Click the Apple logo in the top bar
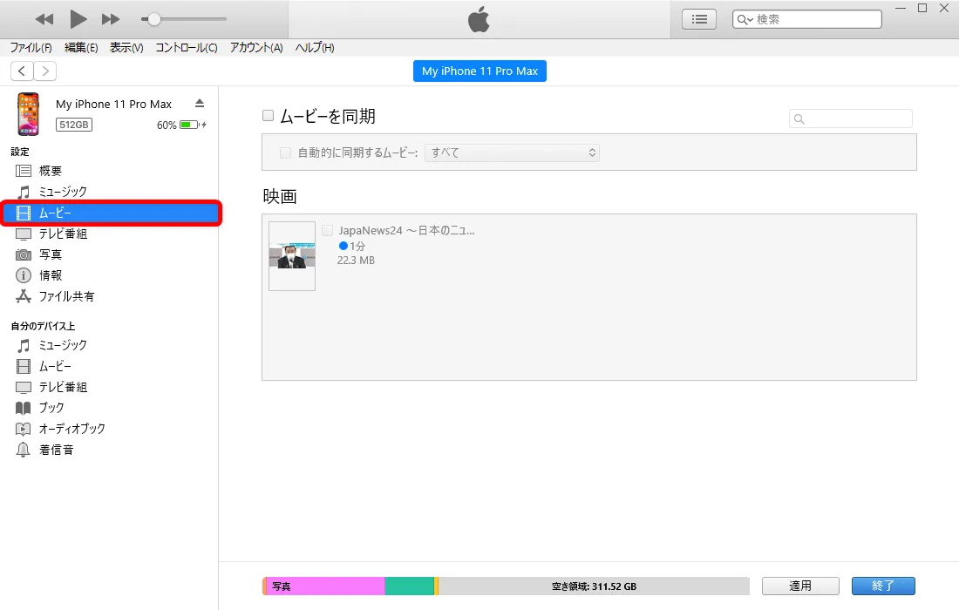959x610 pixels. pos(479,19)
